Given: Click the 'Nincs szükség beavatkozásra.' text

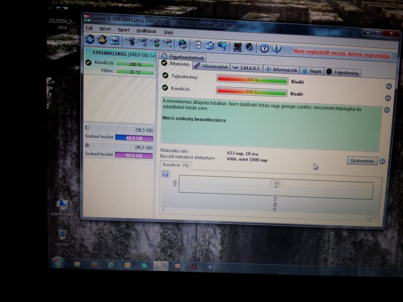Looking at the screenshot, I should [x=194, y=119].
